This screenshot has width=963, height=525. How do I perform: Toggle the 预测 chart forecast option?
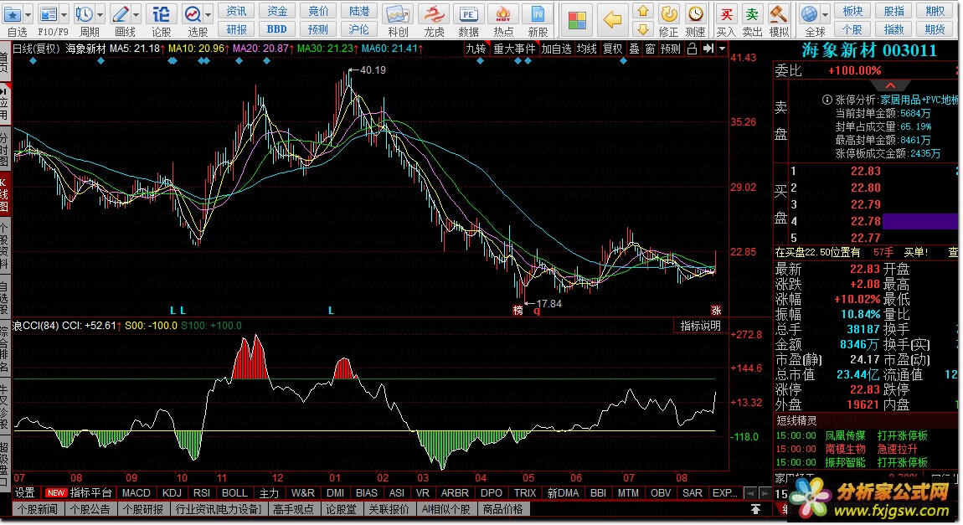coord(670,49)
